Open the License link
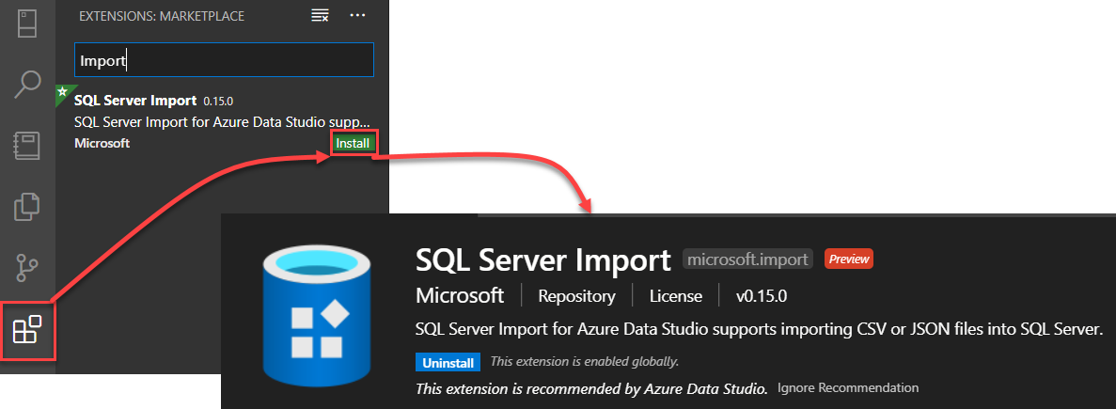The height and width of the screenshot is (409, 1116). click(675, 296)
